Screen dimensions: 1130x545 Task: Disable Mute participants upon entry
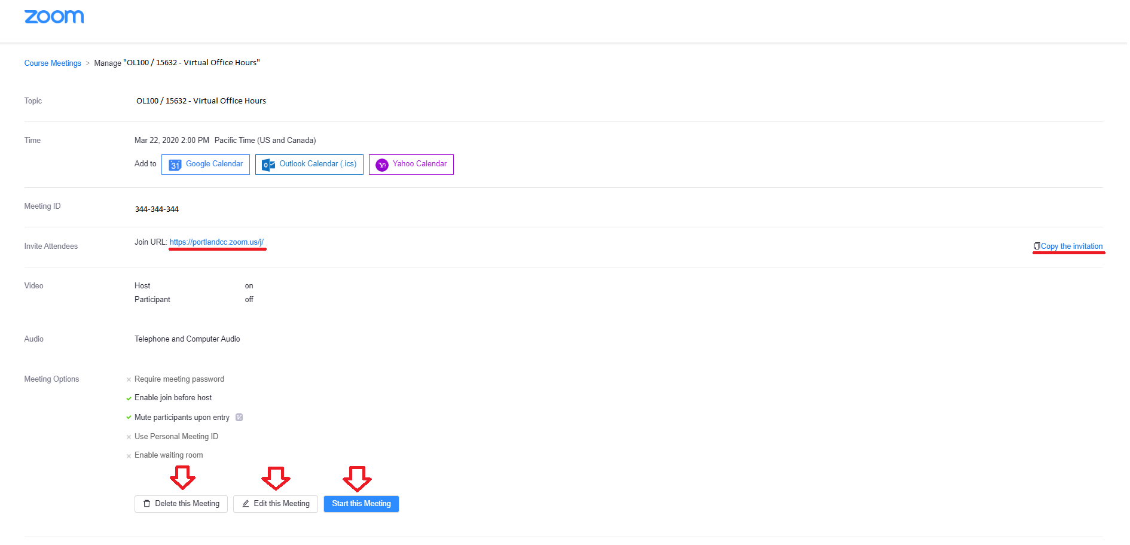(x=129, y=417)
